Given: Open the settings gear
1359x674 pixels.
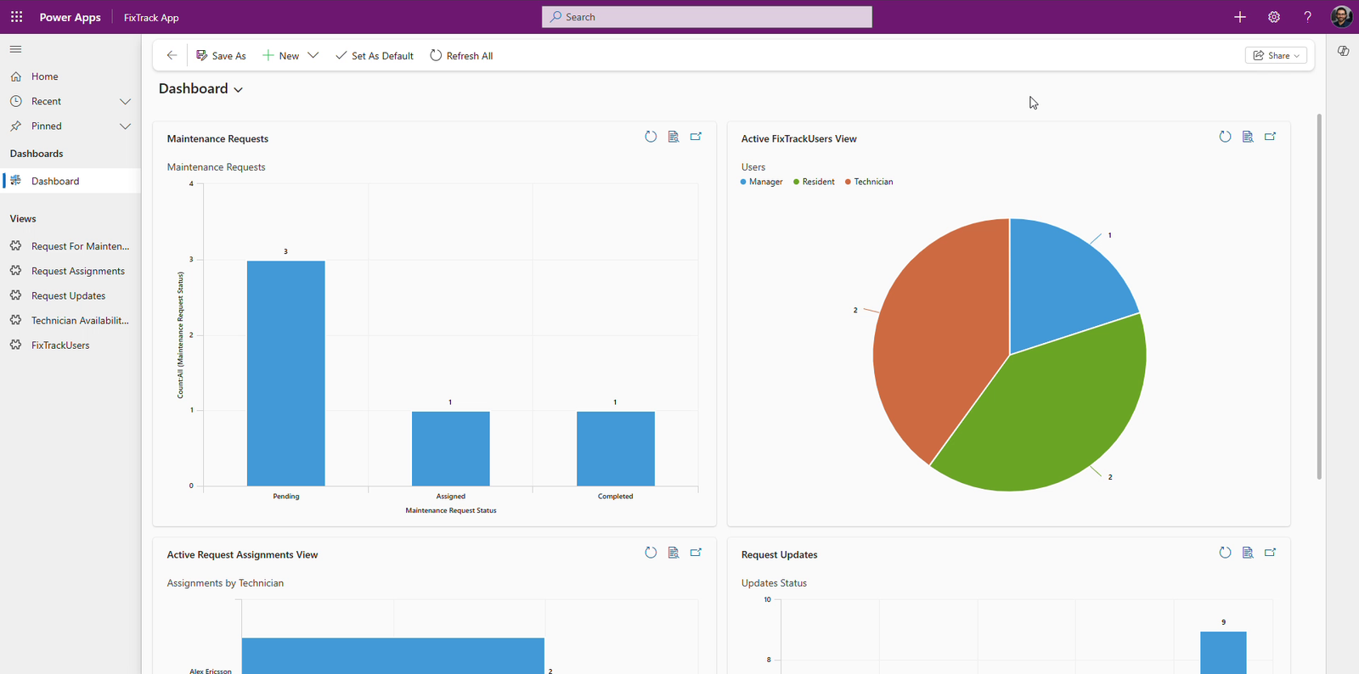Looking at the screenshot, I should (1274, 17).
